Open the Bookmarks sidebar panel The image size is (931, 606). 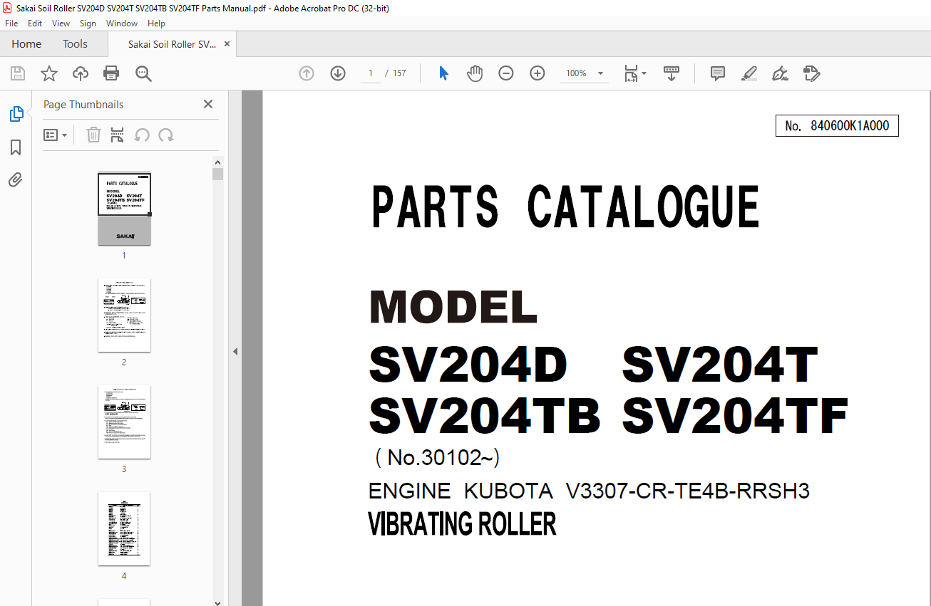(16, 147)
